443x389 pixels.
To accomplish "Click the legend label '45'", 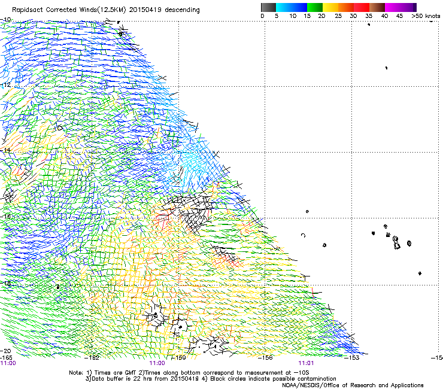I will tap(399, 16).
